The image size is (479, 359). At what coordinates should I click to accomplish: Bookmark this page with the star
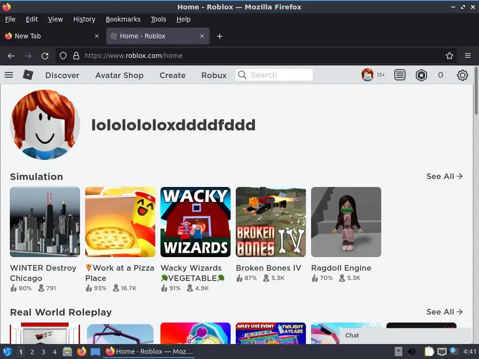tap(450, 56)
